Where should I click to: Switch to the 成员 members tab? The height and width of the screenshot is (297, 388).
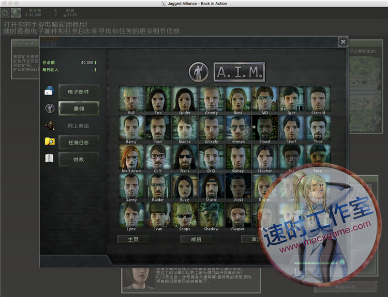[x=196, y=240]
